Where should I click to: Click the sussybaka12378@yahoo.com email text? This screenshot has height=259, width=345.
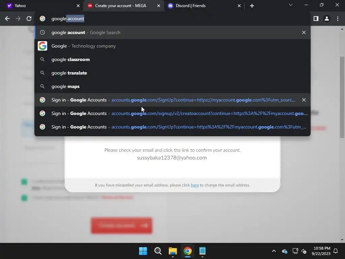point(172,158)
